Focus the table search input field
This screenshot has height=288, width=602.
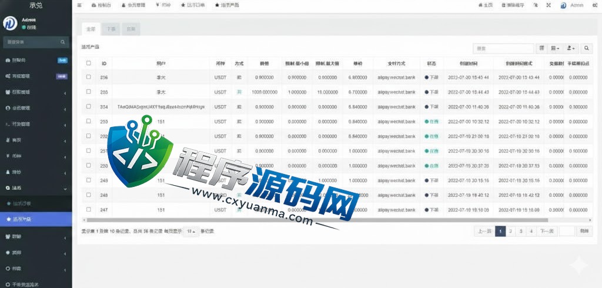point(503,48)
